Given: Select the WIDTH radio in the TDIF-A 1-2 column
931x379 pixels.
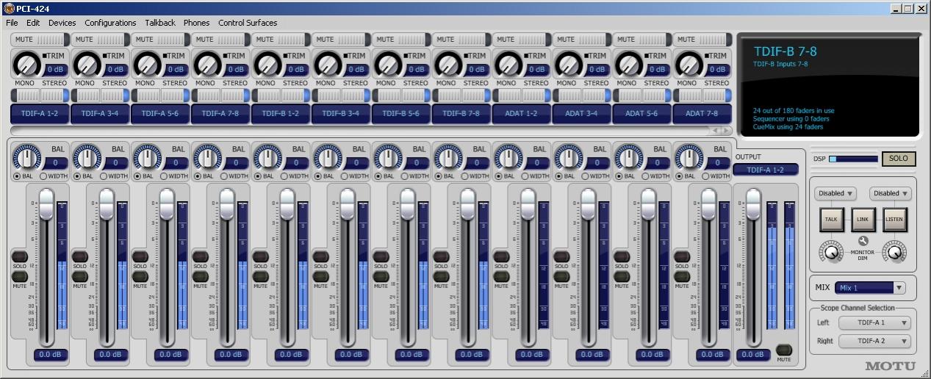Looking at the screenshot, I should [43, 176].
